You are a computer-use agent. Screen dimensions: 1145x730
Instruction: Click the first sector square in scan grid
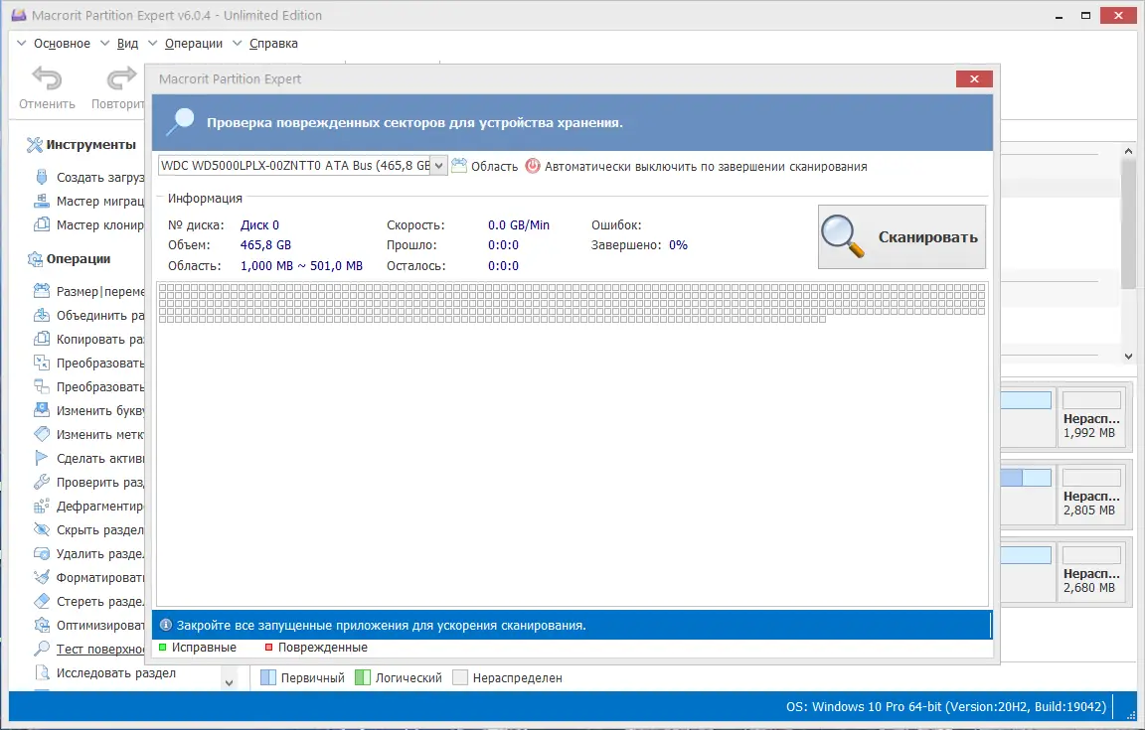coord(162,288)
